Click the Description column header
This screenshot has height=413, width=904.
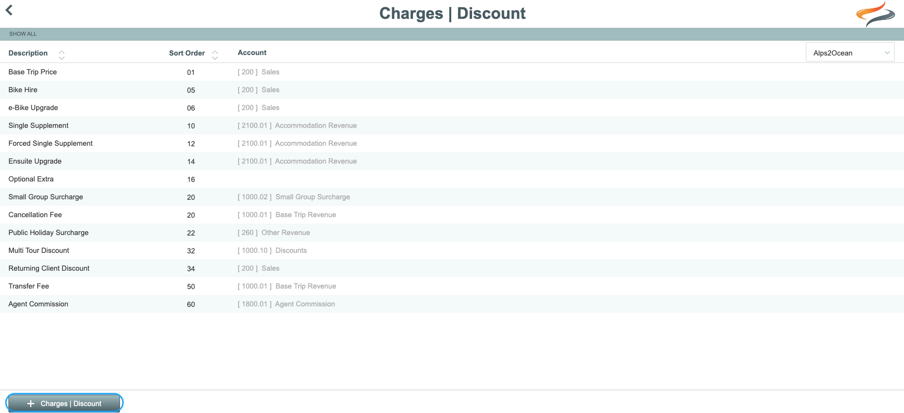point(28,53)
